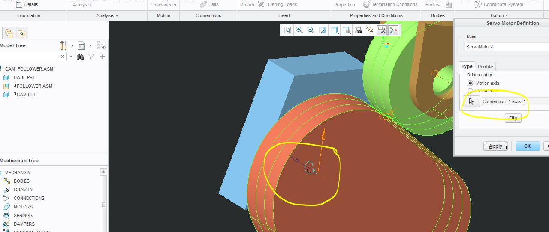
Task: Open the display style options icon
Action: pos(334,30)
